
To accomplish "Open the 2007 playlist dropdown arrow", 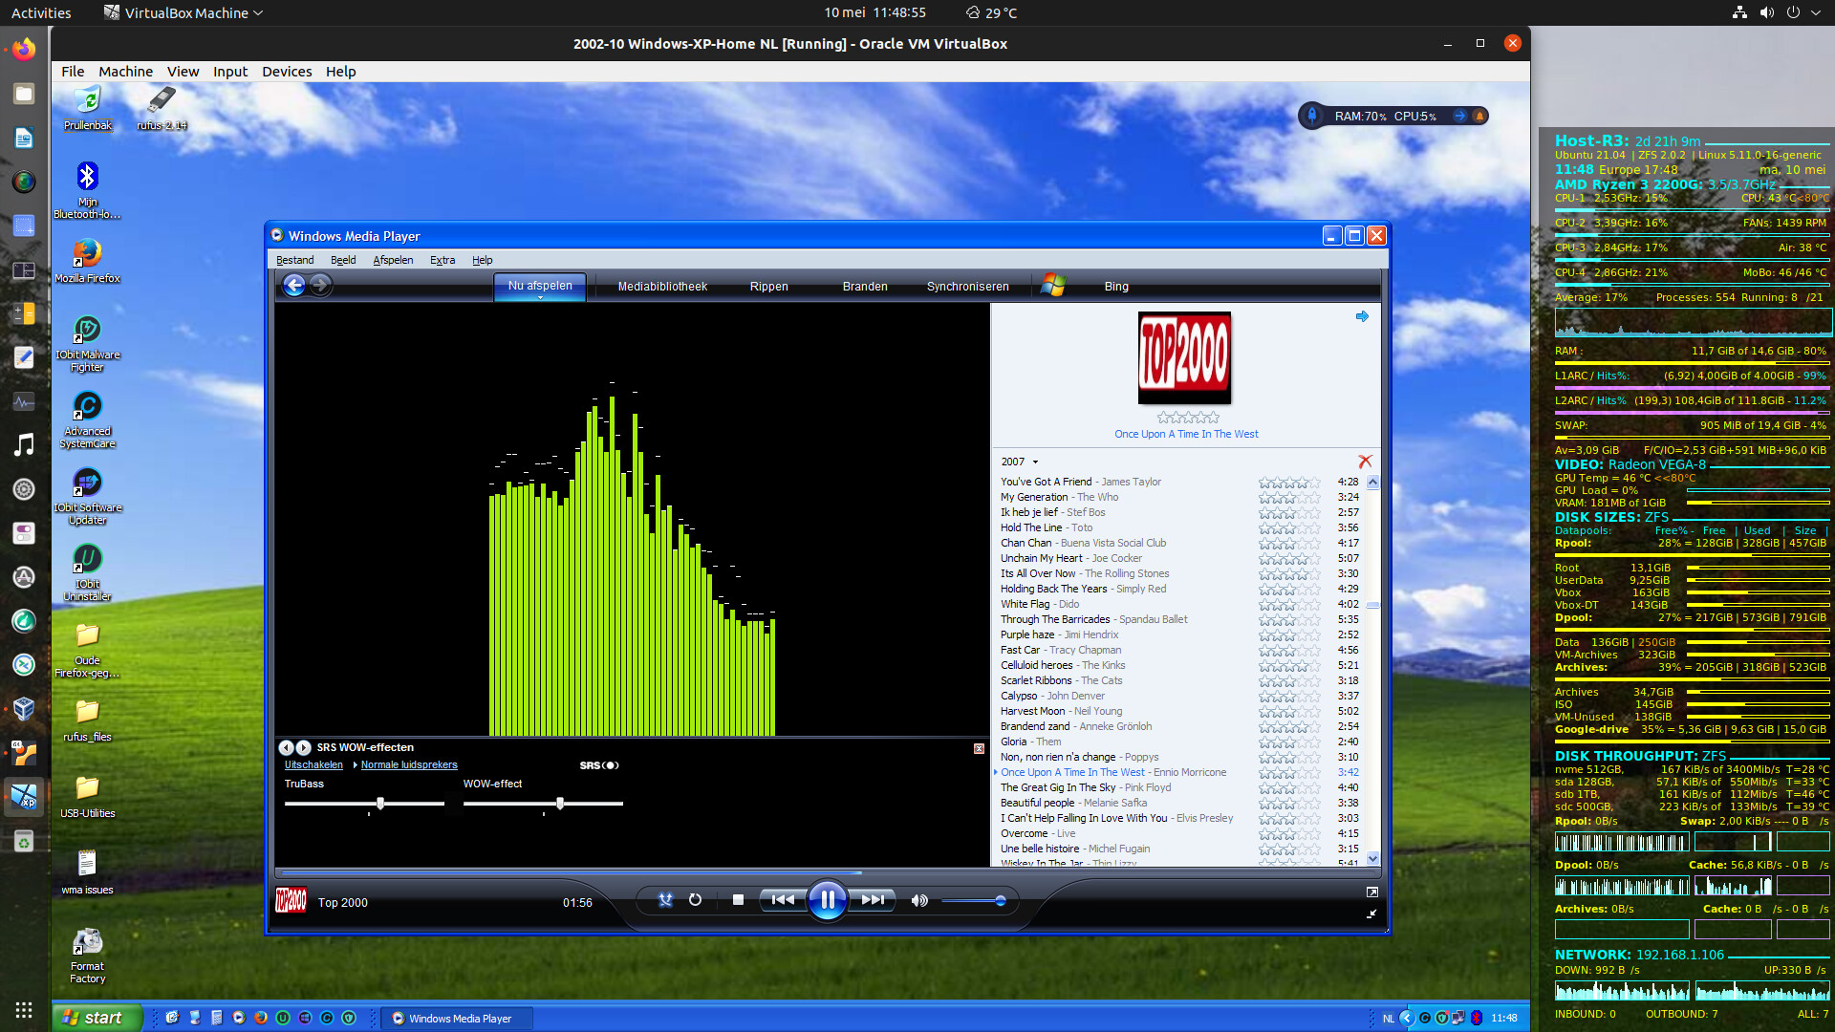I will coord(1035,462).
